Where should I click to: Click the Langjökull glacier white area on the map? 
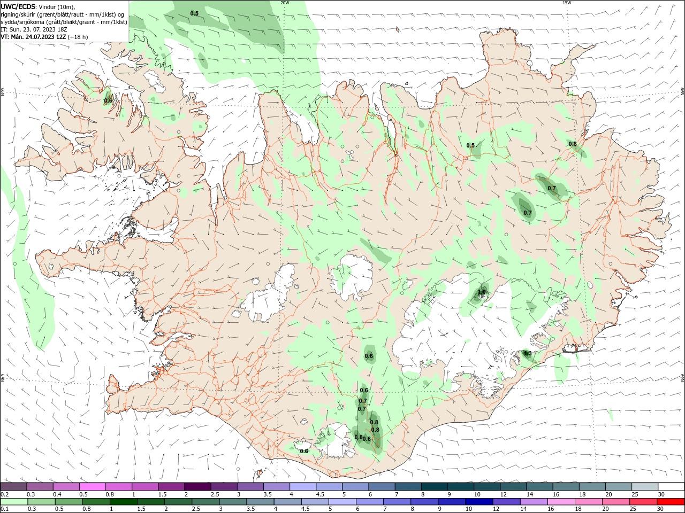point(268,298)
